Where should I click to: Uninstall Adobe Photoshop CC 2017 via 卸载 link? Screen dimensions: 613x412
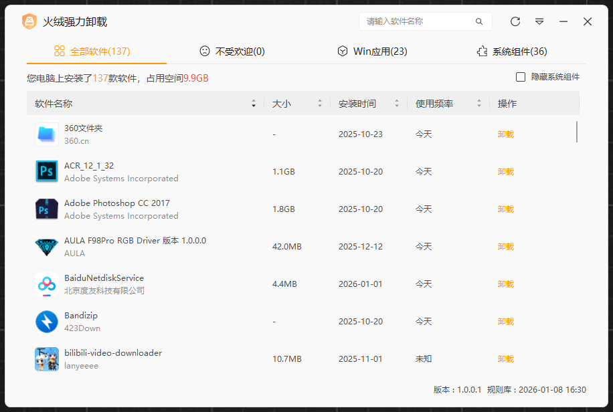(x=505, y=209)
